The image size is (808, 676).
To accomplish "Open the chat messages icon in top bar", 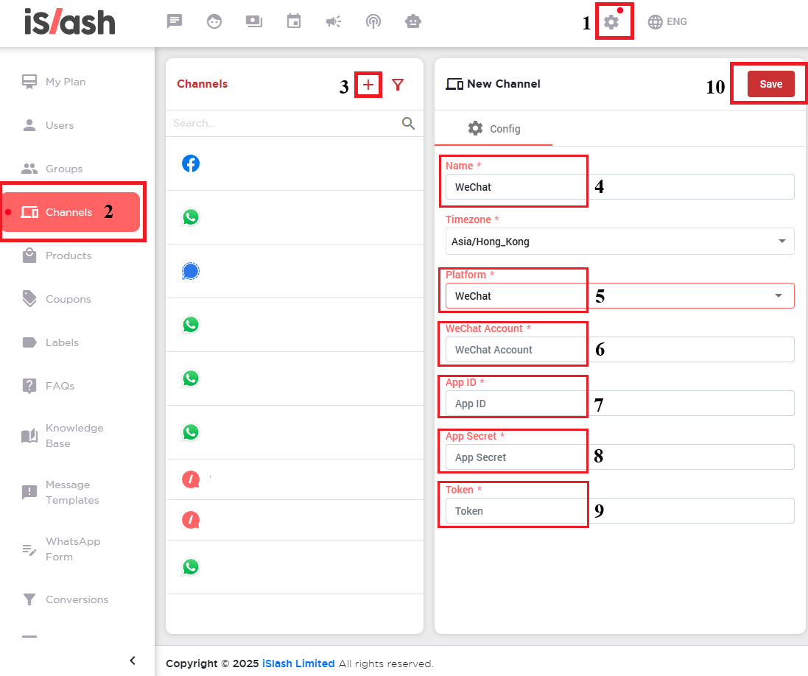I will pos(175,21).
